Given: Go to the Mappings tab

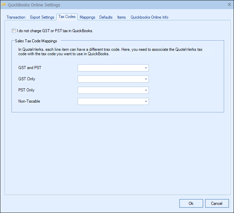Looking at the screenshot, I should [x=87, y=17].
